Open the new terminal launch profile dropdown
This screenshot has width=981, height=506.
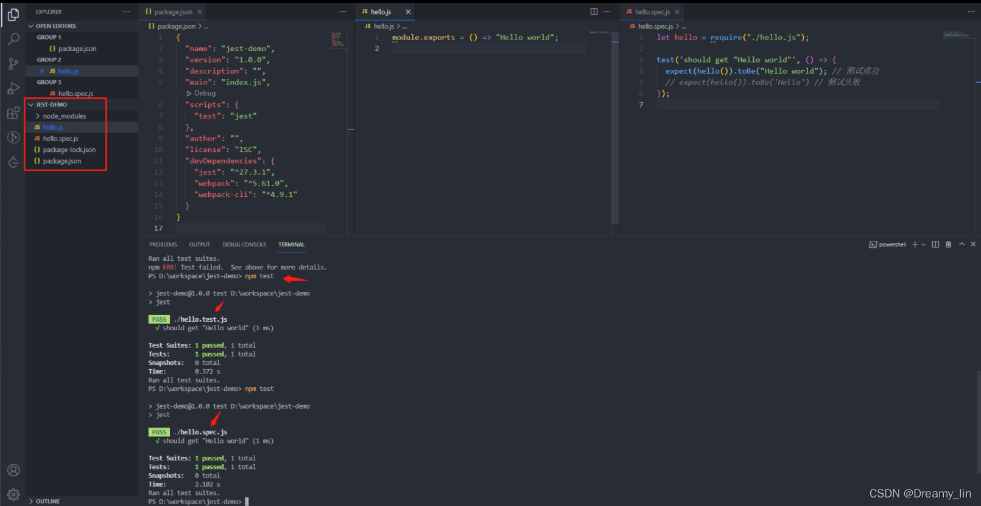click(x=924, y=244)
